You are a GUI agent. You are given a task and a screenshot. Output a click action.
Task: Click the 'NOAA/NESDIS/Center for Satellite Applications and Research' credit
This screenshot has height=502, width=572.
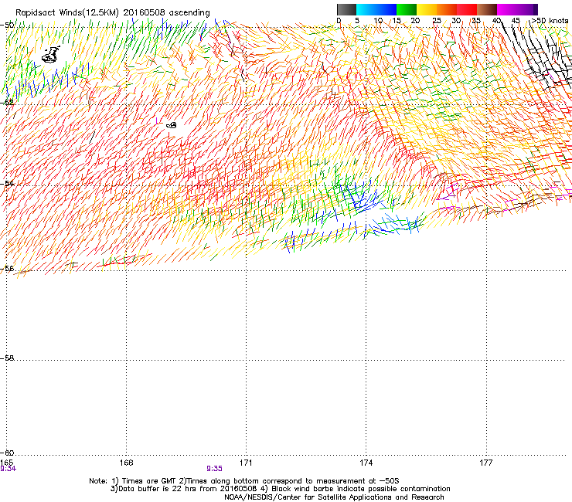(x=334, y=497)
